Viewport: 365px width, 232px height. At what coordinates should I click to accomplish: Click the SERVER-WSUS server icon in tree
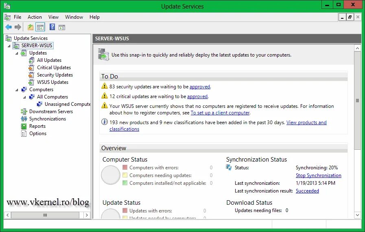[x=16, y=46]
